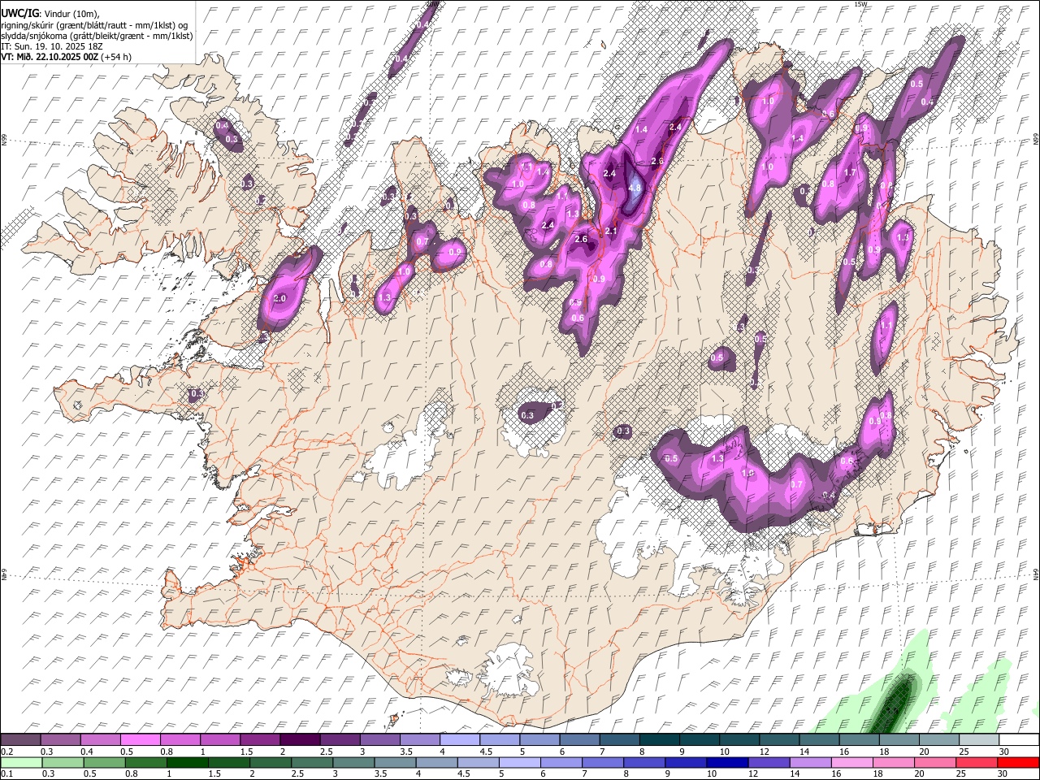
Task: Pick the bright pink 0.5 snow legend swatch
Action: pos(140,739)
